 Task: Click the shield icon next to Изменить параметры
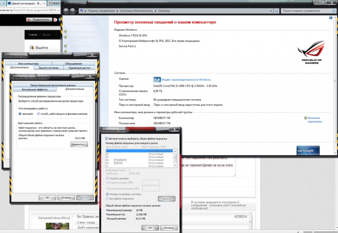(306, 118)
